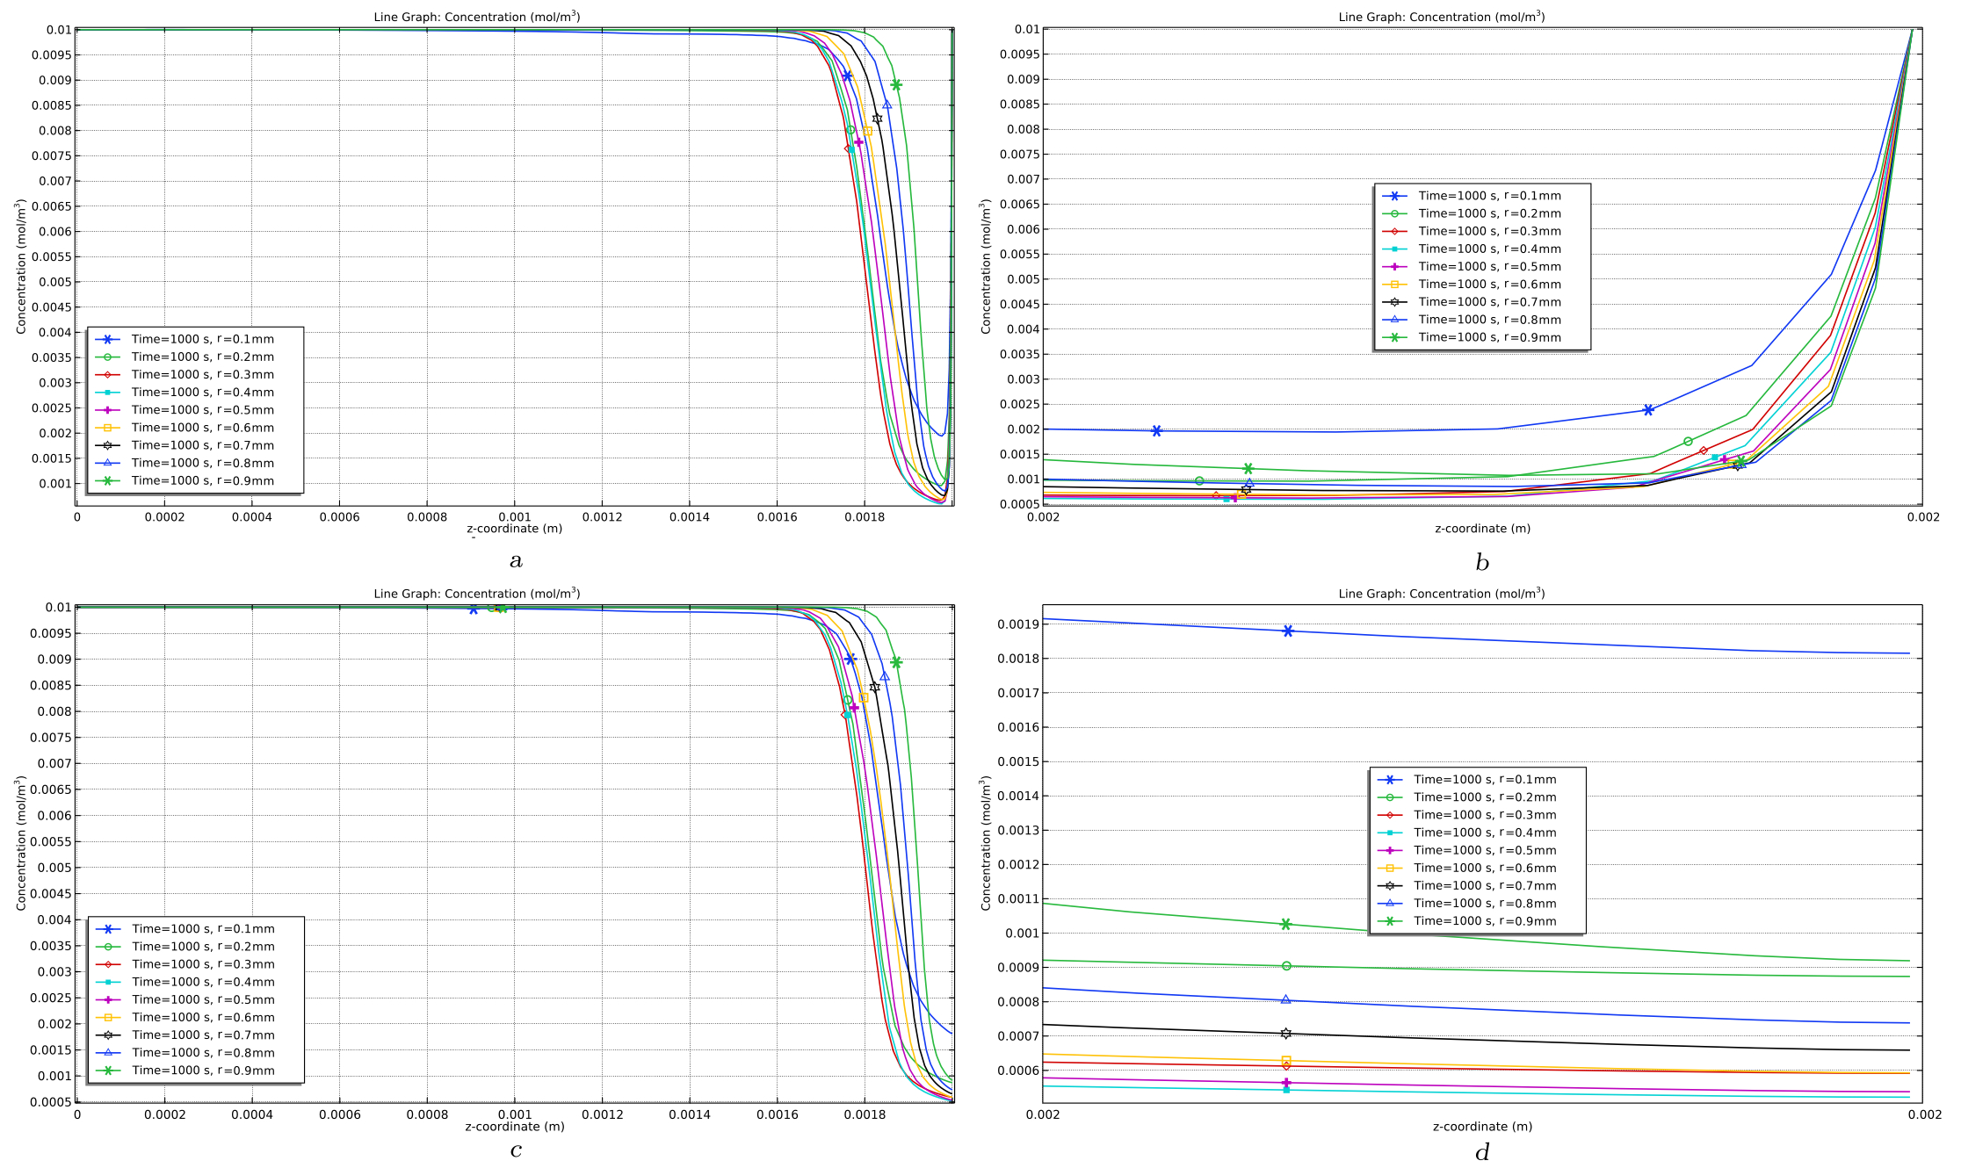Select r=0.9mm legend entry in plot b

coord(1489,337)
